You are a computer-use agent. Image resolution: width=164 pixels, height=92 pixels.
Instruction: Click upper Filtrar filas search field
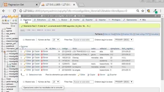click(83, 40)
